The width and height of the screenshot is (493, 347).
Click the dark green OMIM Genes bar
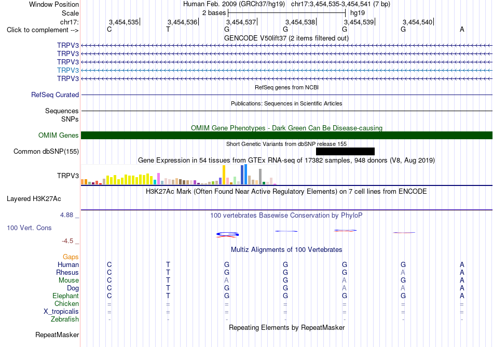coord(286,135)
